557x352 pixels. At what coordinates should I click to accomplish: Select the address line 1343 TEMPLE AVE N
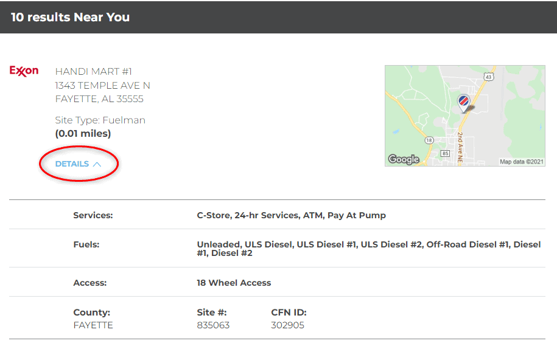[103, 86]
